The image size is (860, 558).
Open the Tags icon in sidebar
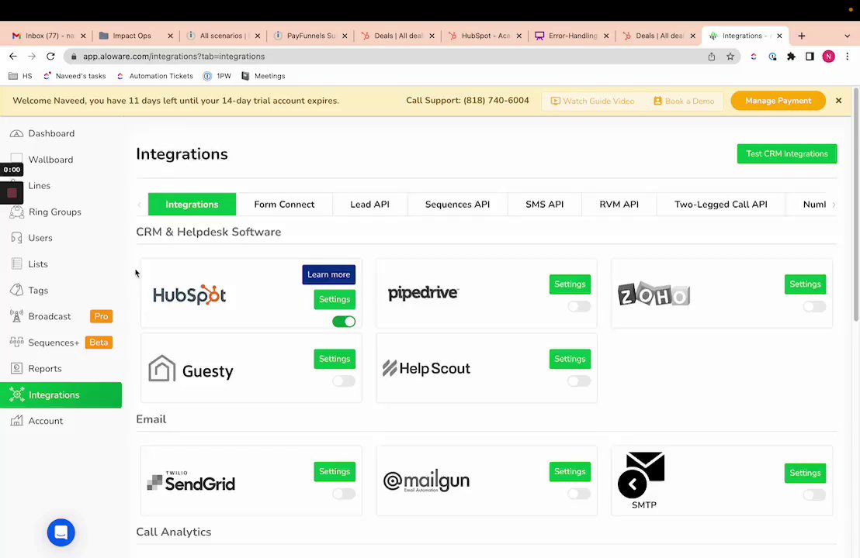click(x=16, y=290)
